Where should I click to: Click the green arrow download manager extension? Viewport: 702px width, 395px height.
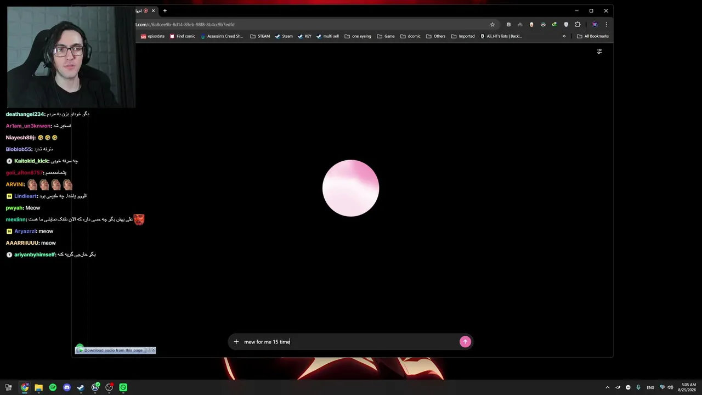tap(554, 25)
